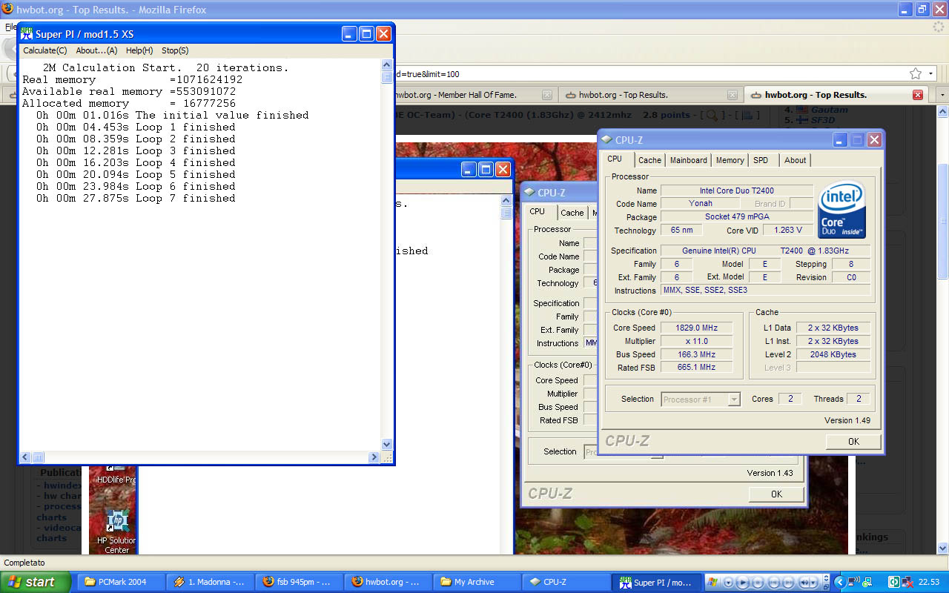Click the magnifier icon beside 2.8 points
Image resolution: width=949 pixels, height=593 pixels.
point(712,115)
